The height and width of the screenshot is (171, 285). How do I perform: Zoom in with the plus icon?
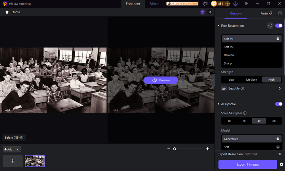(208, 149)
